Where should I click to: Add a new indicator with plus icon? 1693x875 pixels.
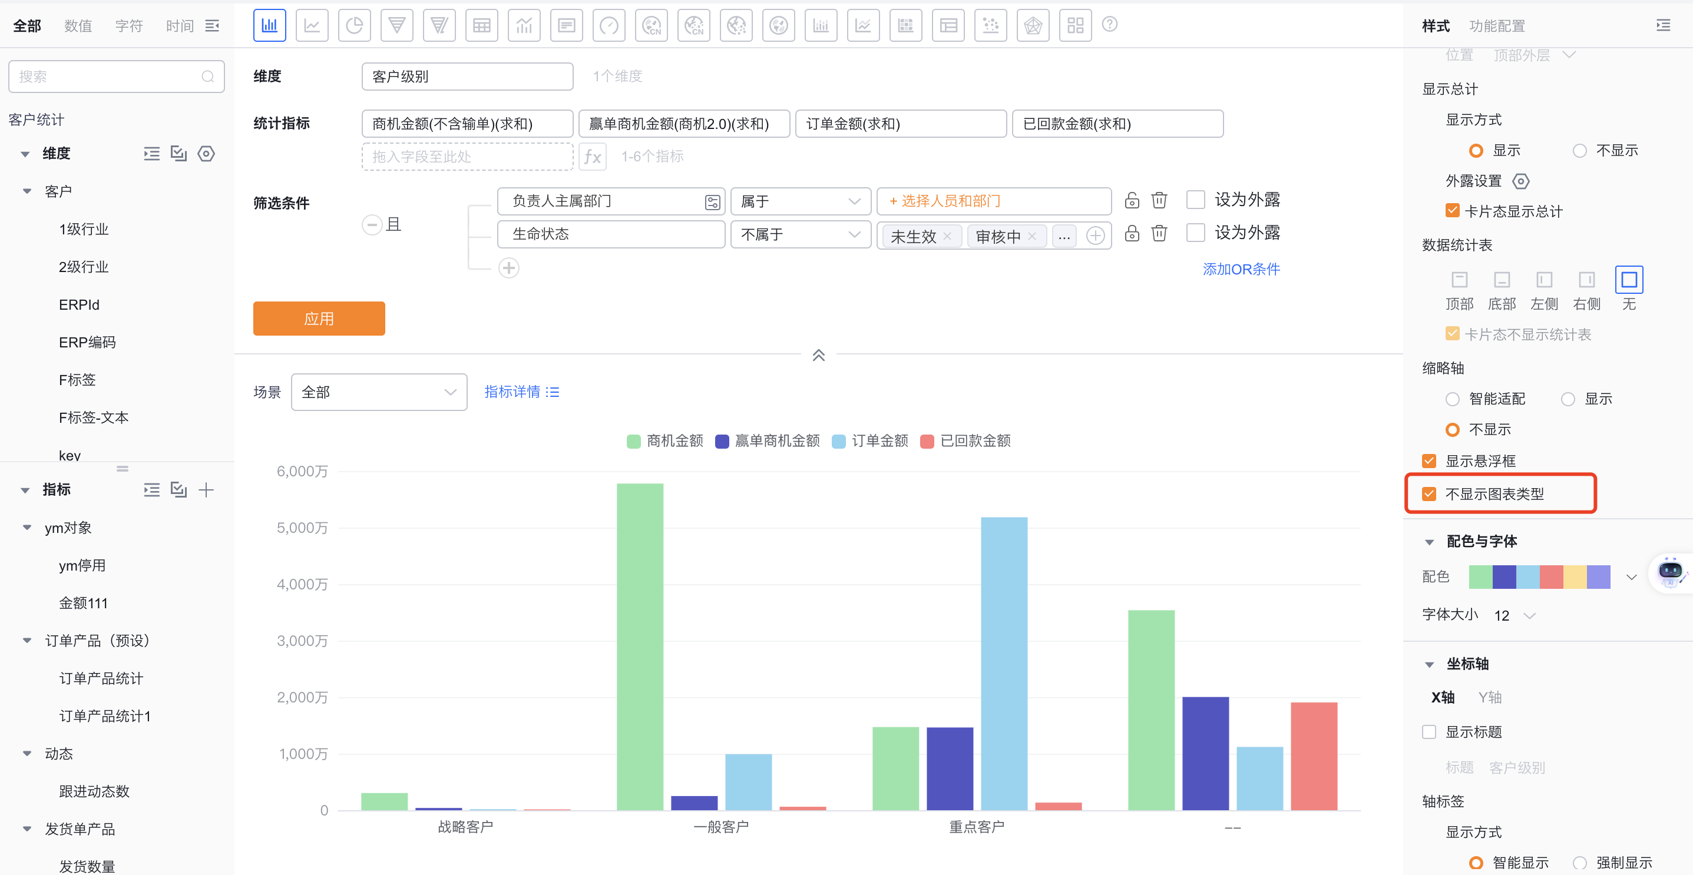[x=206, y=489]
